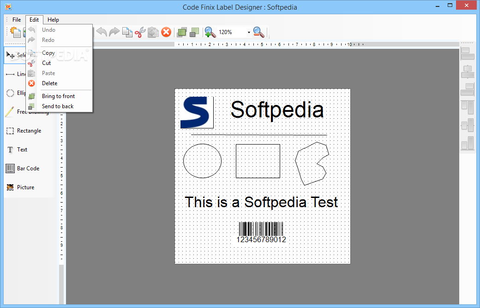Viewport: 480px width, 308px height.
Task: Click the Align top edges icon
Action: [x=468, y=108]
